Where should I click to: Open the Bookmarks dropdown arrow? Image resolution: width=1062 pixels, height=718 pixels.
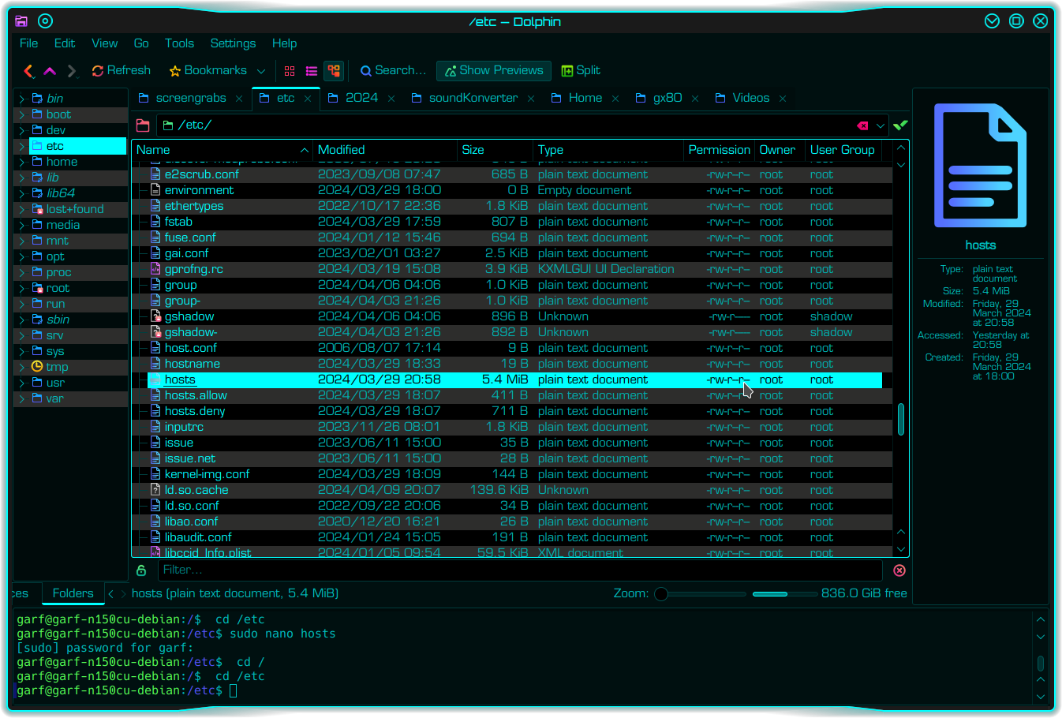click(x=261, y=71)
